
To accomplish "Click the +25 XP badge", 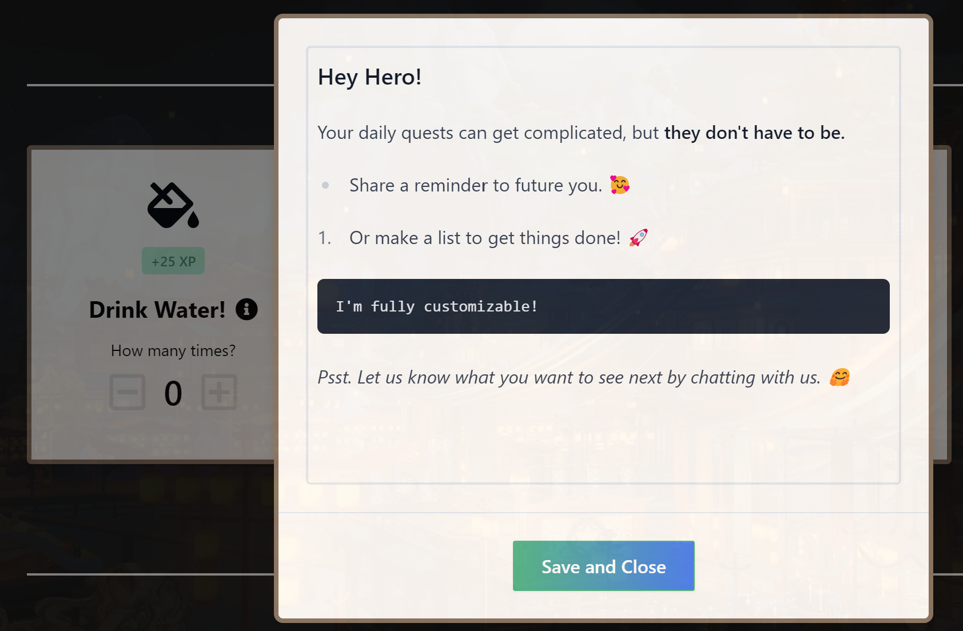I will pos(173,261).
